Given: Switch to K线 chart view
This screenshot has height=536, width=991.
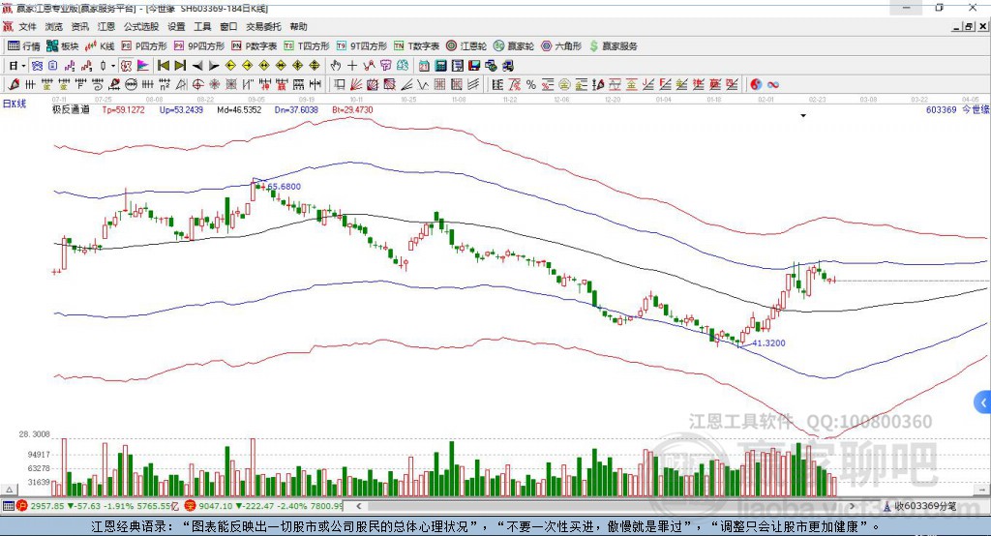Looking at the screenshot, I should coord(101,46).
